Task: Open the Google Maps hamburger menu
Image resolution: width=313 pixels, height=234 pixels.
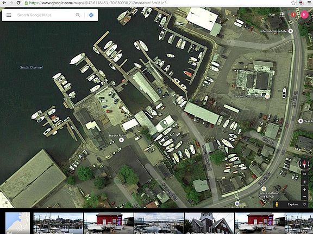Action: point(9,15)
